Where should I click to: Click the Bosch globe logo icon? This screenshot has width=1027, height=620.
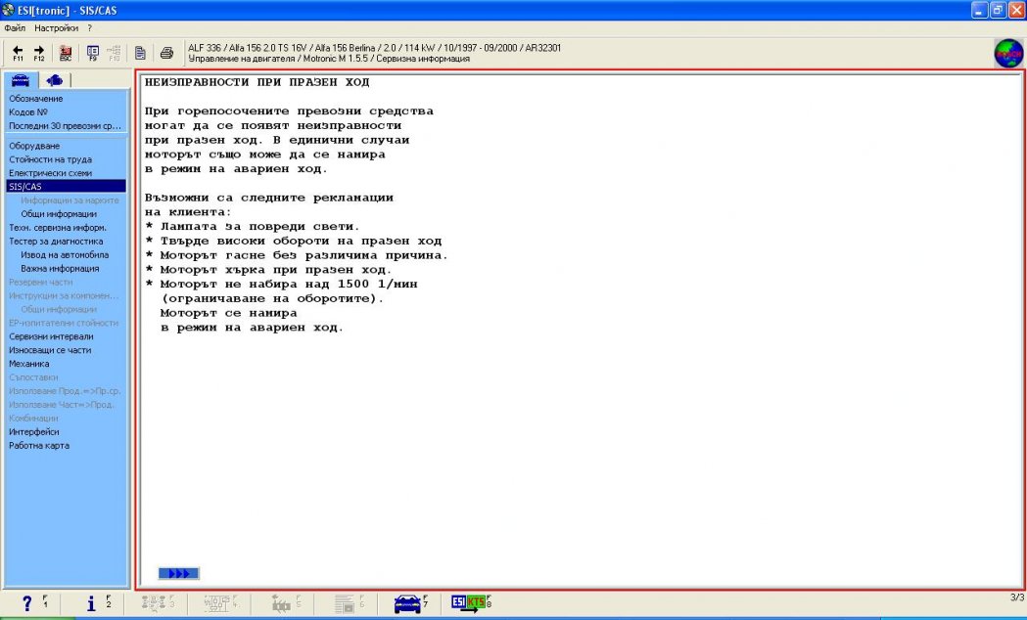tap(1007, 53)
